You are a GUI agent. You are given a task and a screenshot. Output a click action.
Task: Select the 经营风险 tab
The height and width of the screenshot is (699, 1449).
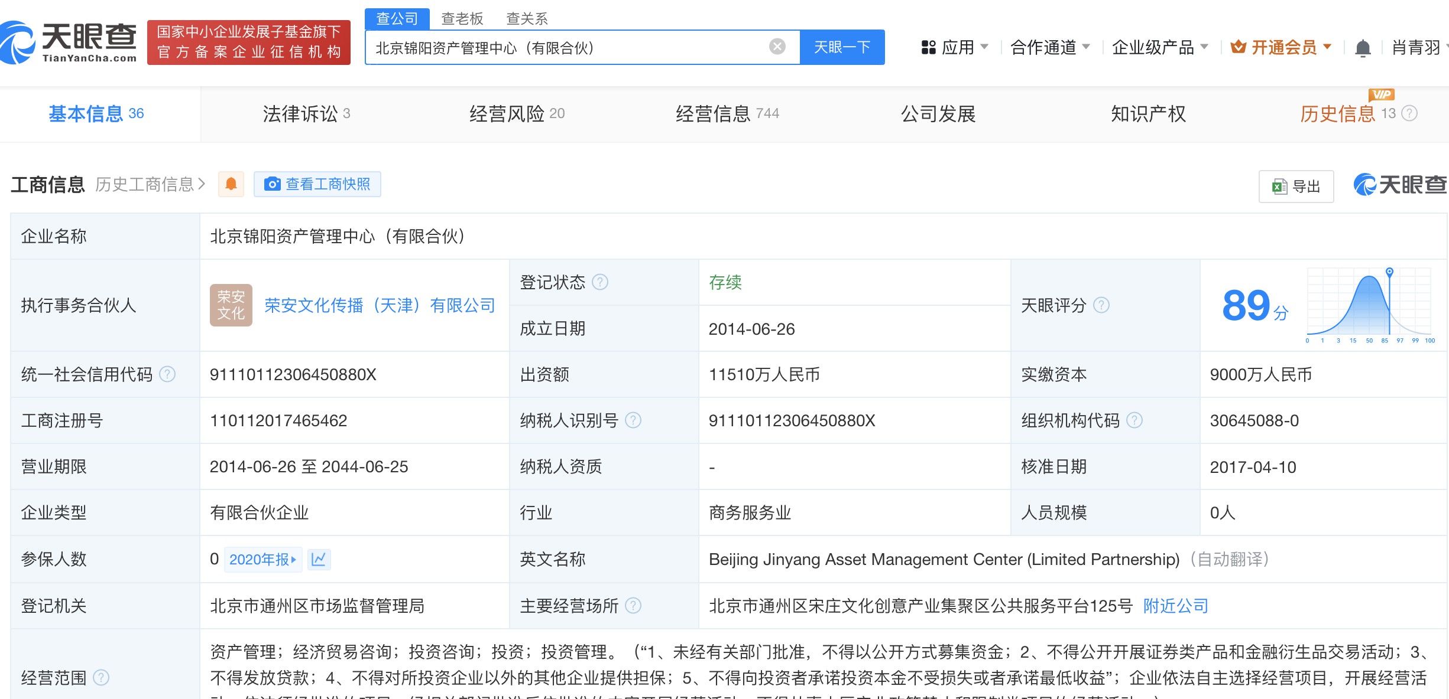(x=517, y=113)
